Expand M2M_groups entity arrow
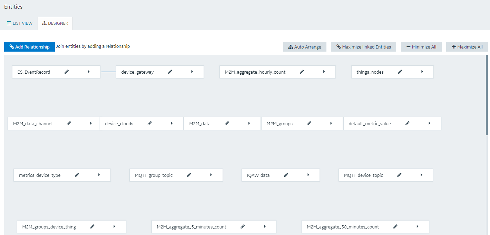The width and height of the screenshot is (490, 235). tap(331, 123)
